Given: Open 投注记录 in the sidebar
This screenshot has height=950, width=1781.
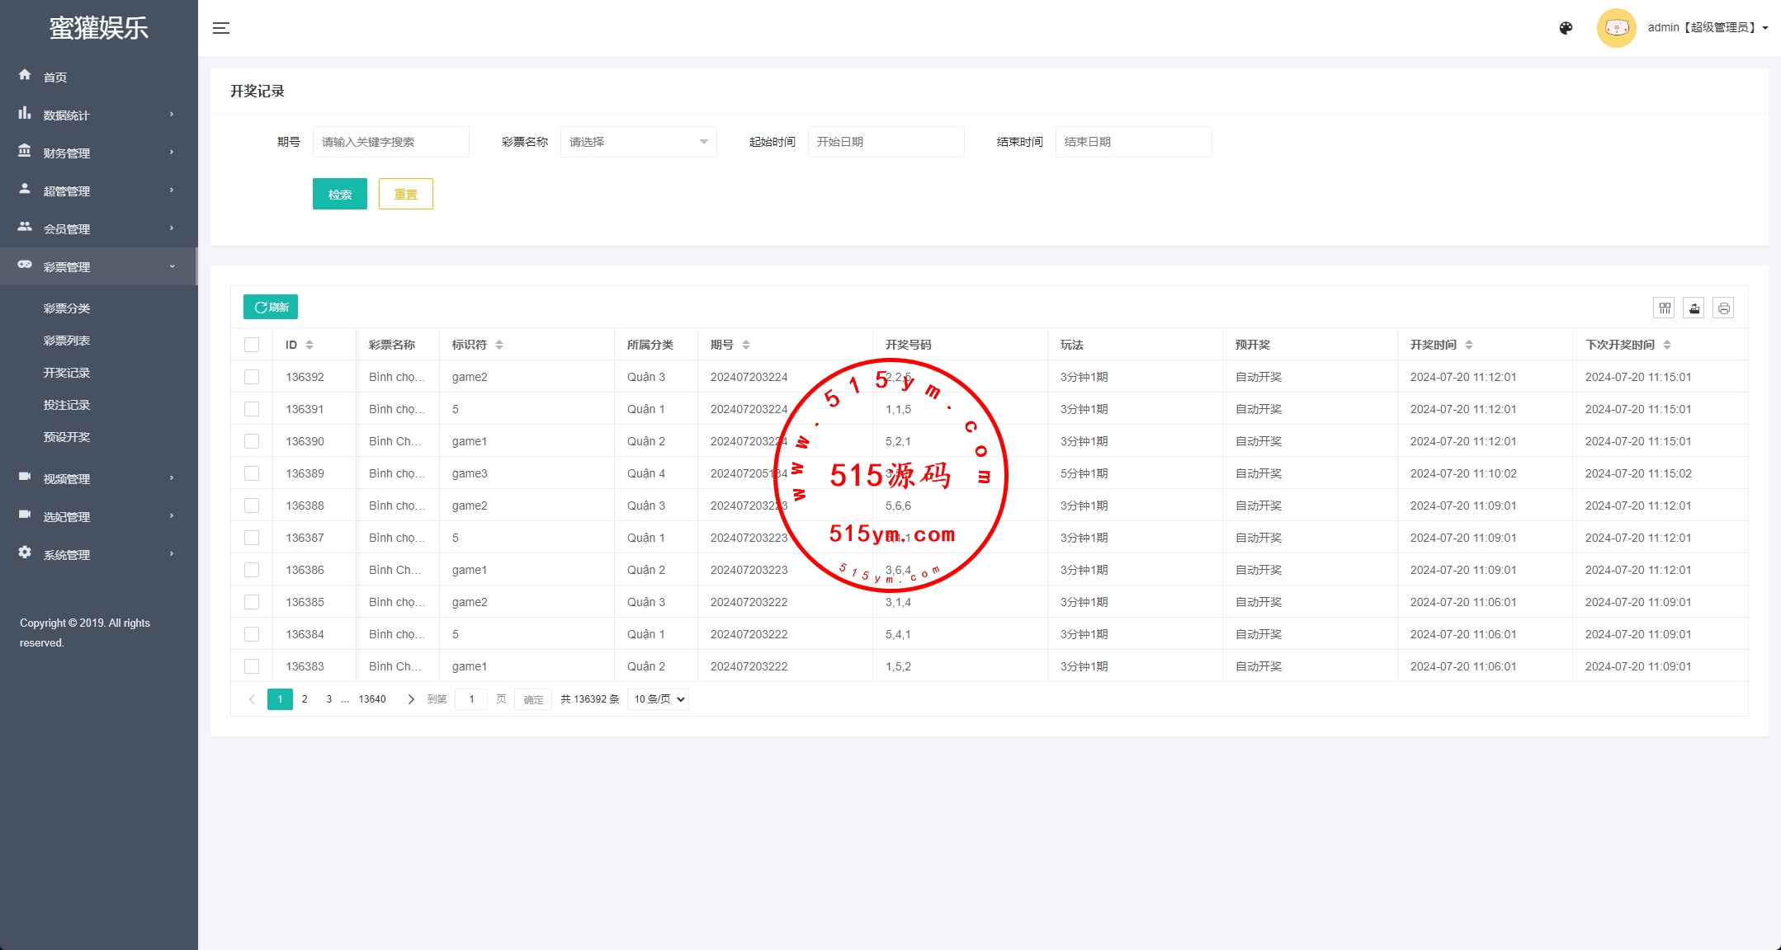Looking at the screenshot, I should click(67, 405).
